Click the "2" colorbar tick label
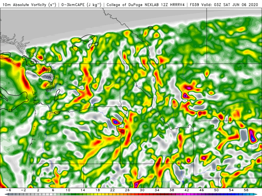This screenshot has height=196, width=262. coord(38,190)
